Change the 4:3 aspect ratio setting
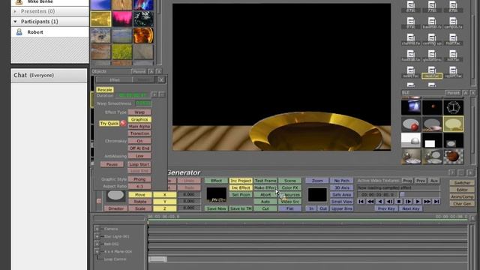 coord(139,186)
